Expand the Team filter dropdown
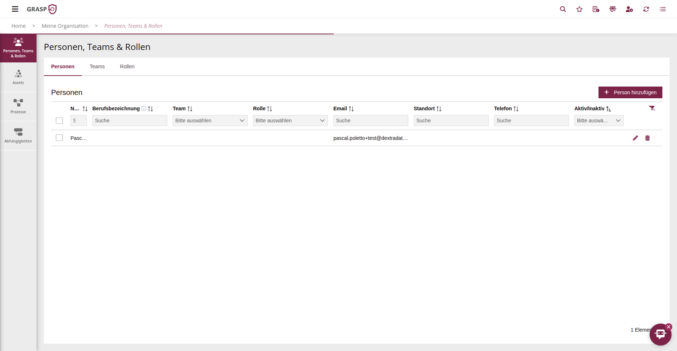Image resolution: width=677 pixels, height=351 pixels. pyautogui.click(x=210, y=121)
